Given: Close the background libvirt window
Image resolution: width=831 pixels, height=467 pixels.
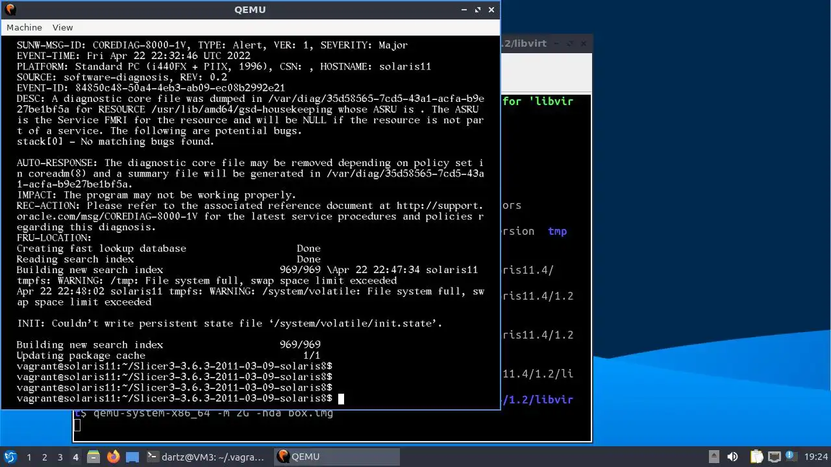Looking at the screenshot, I should point(583,43).
